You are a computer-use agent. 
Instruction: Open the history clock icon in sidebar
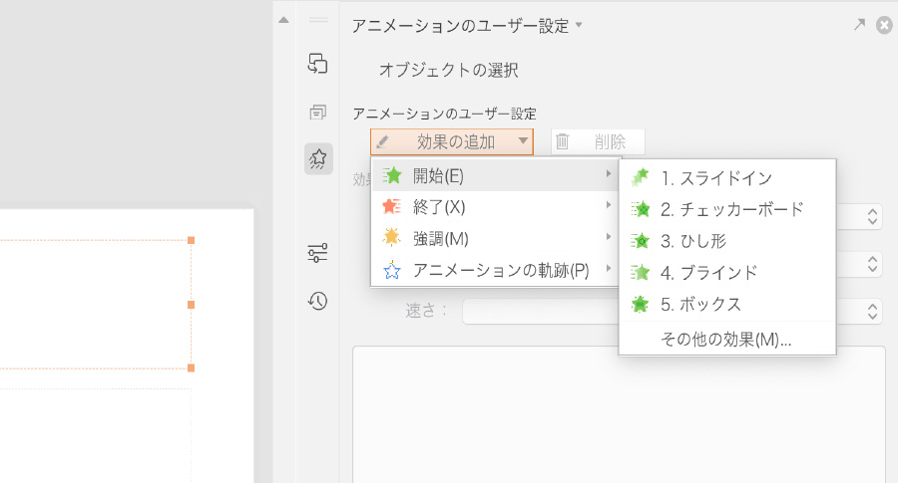(318, 301)
